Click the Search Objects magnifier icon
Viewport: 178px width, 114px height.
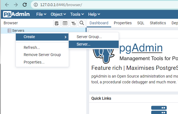point(82,23)
